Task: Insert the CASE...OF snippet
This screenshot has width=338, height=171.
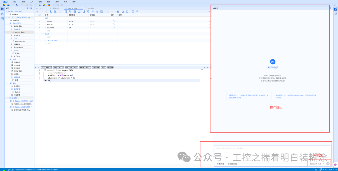Action: pos(58,68)
